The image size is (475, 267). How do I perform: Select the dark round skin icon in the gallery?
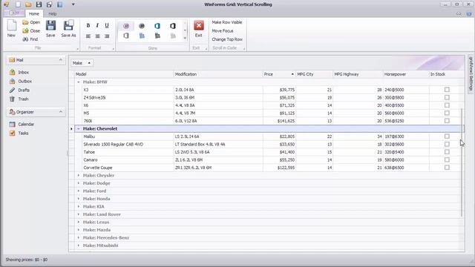click(x=142, y=26)
